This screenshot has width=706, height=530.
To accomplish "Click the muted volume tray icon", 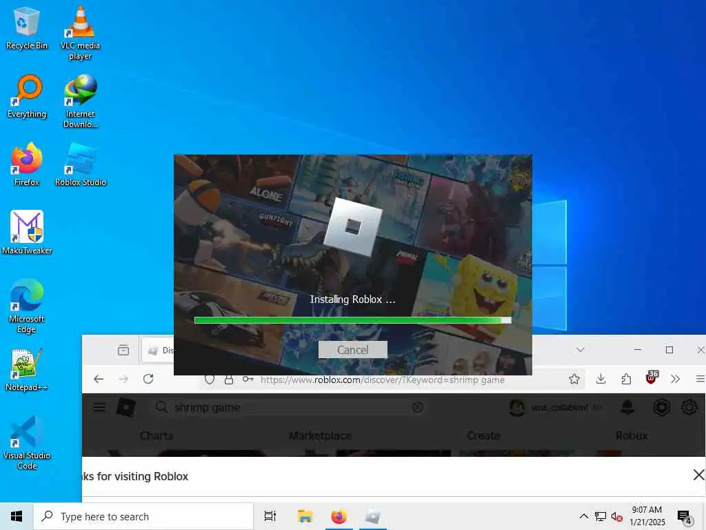I will pyautogui.click(x=617, y=516).
